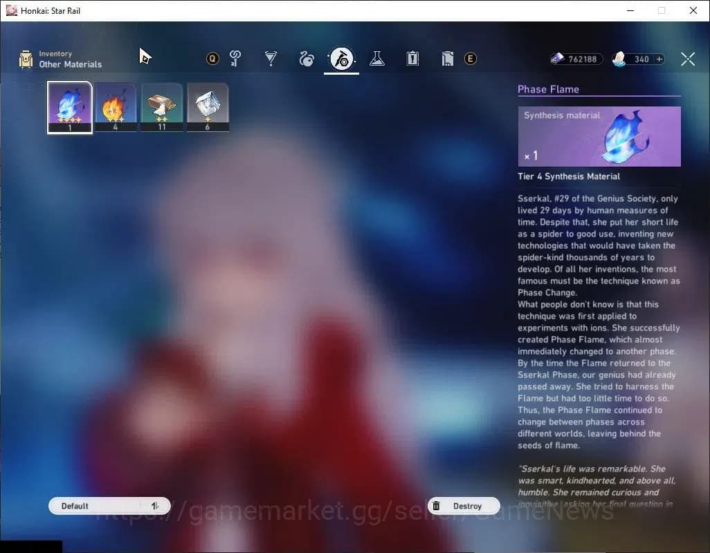Screen dimensions: 710x553
Task: Click the Phase Flame title text
Action: tap(548, 89)
